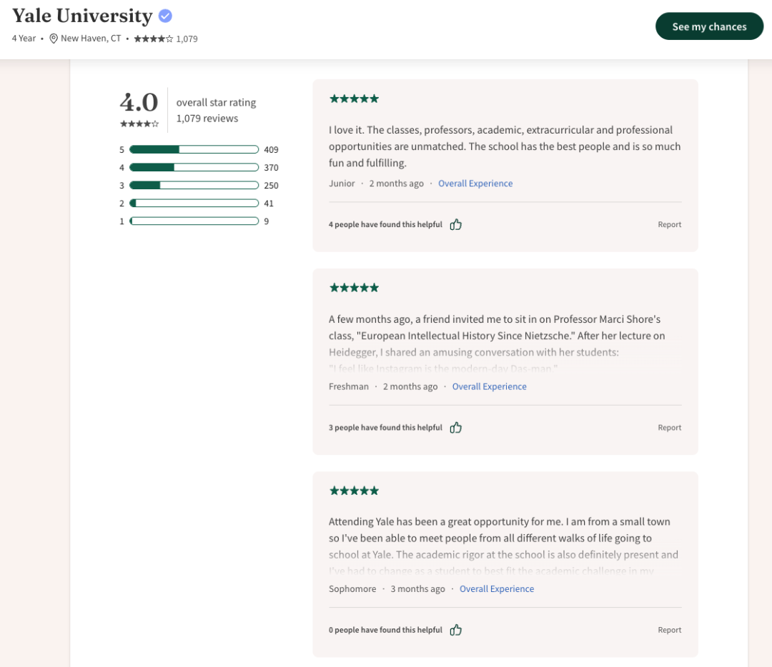Click the New Haven, CT location text
Viewport: 772px width, 667px height.
tap(91, 39)
